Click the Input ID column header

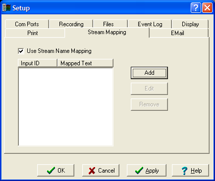point(38,63)
